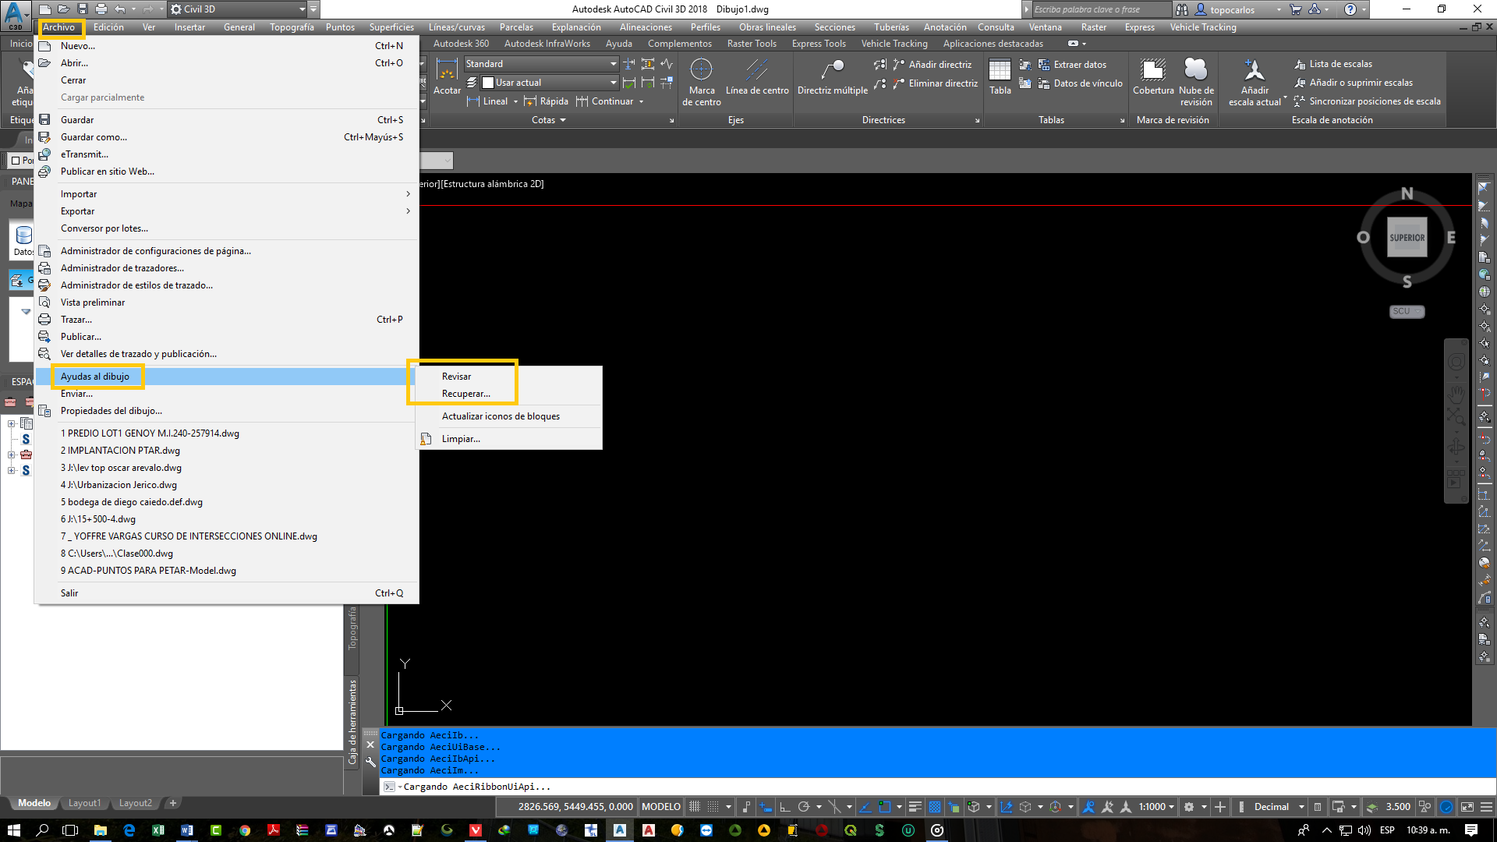
Task: Open the Topografía menu
Action: click(292, 27)
